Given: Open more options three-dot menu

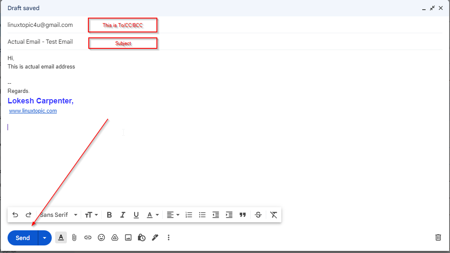Looking at the screenshot, I should (169, 237).
